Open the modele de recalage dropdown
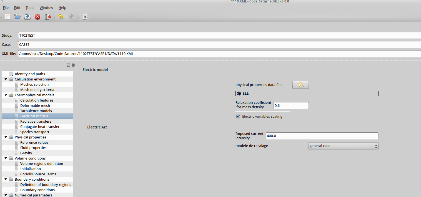 (343, 146)
